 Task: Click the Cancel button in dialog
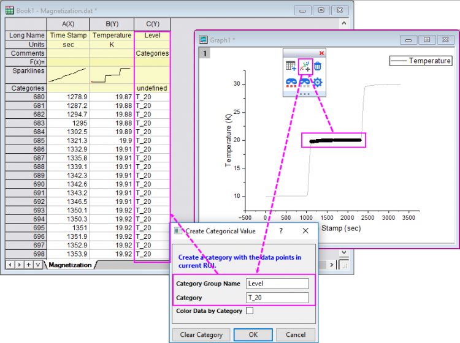tap(296, 335)
